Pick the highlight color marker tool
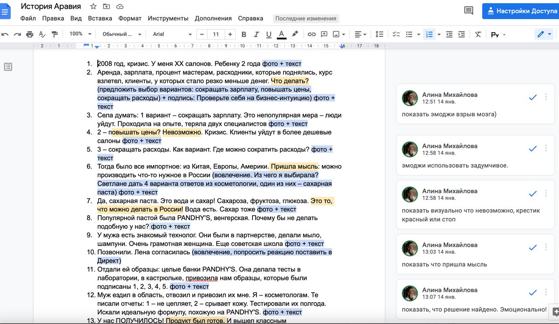 [x=295, y=34]
